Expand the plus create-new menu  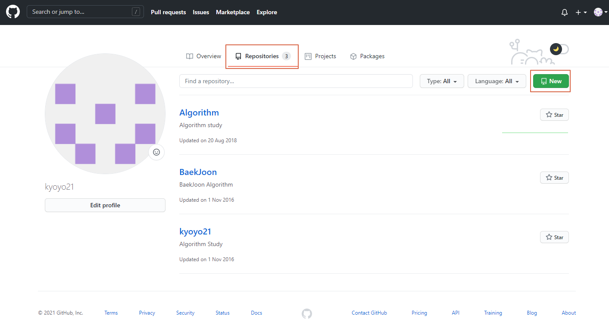(x=581, y=12)
